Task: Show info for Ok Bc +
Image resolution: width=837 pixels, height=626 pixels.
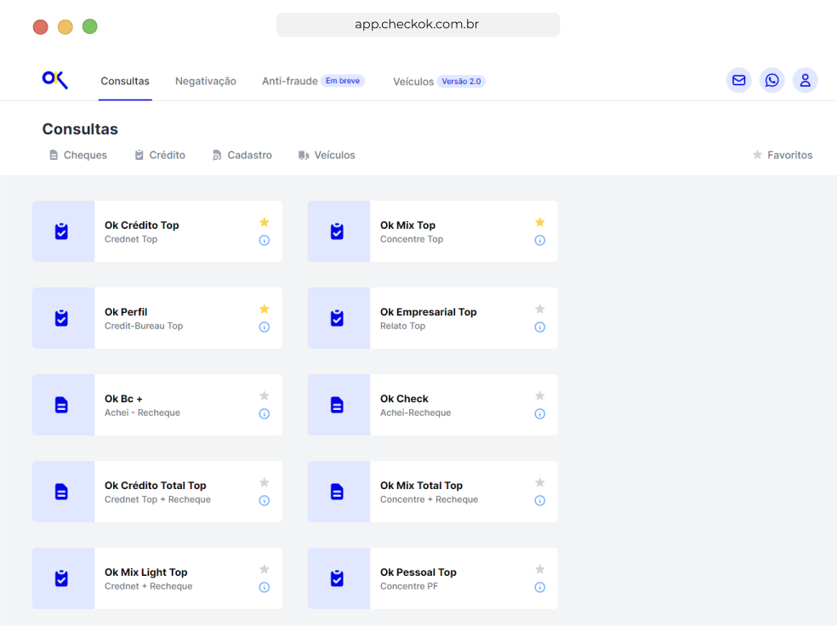Action: pyautogui.click(x=265, y=413)
